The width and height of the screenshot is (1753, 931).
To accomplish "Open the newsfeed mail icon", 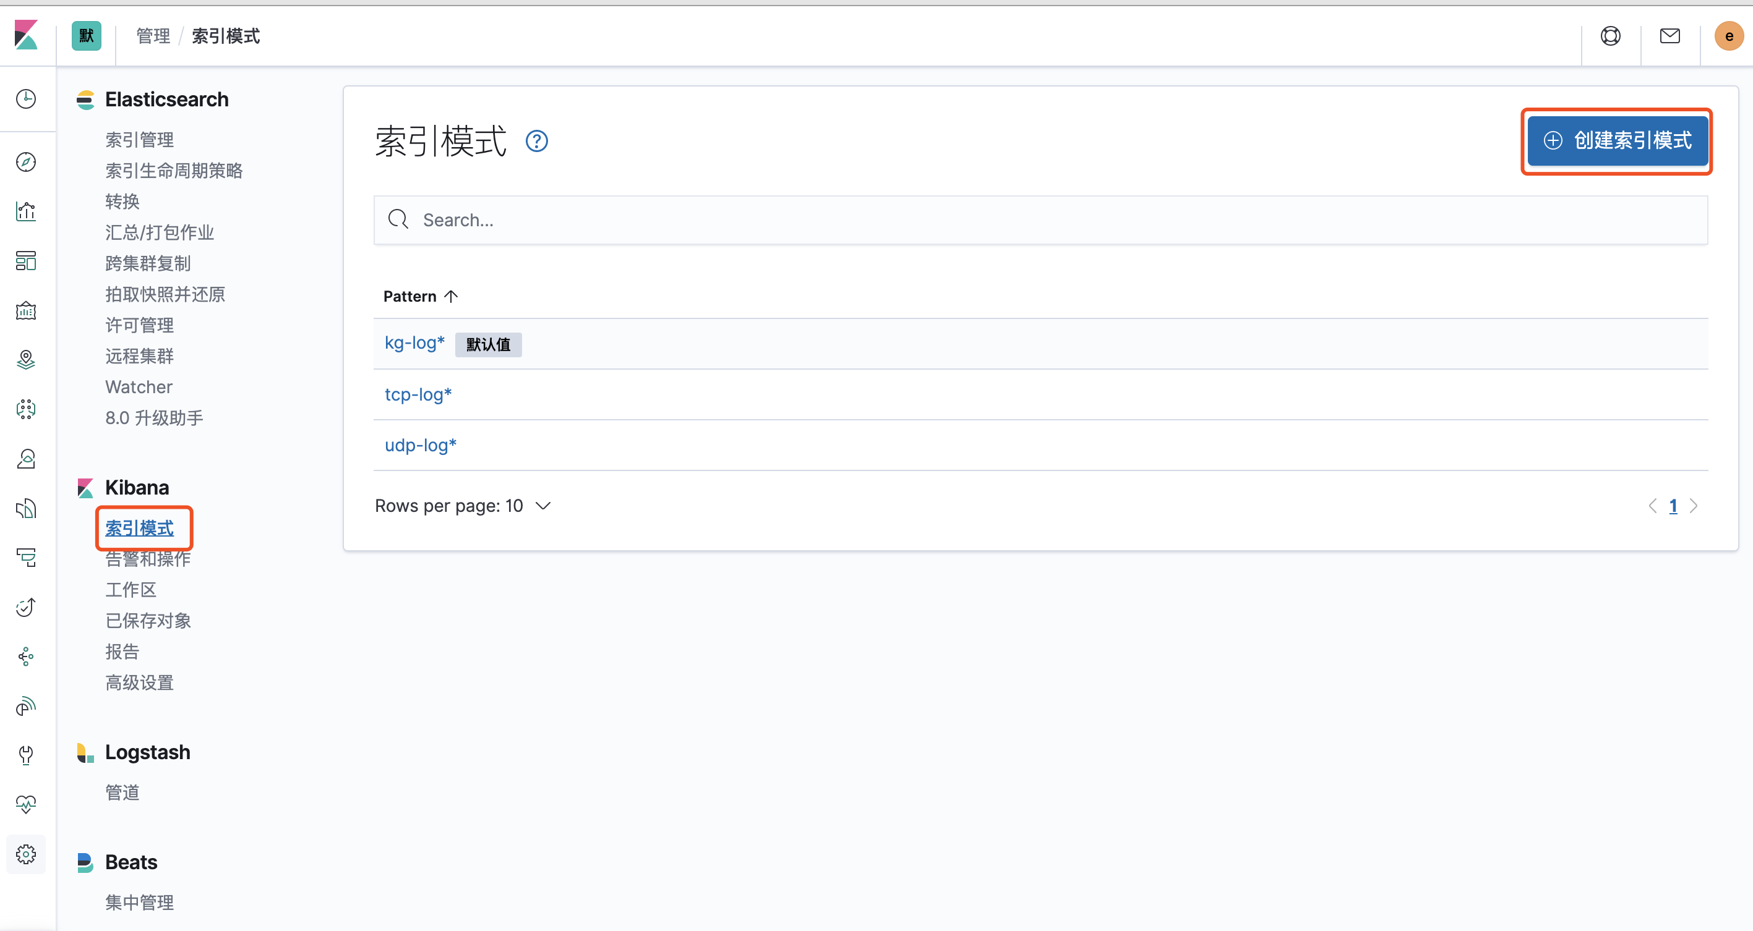I will 1669,36.
